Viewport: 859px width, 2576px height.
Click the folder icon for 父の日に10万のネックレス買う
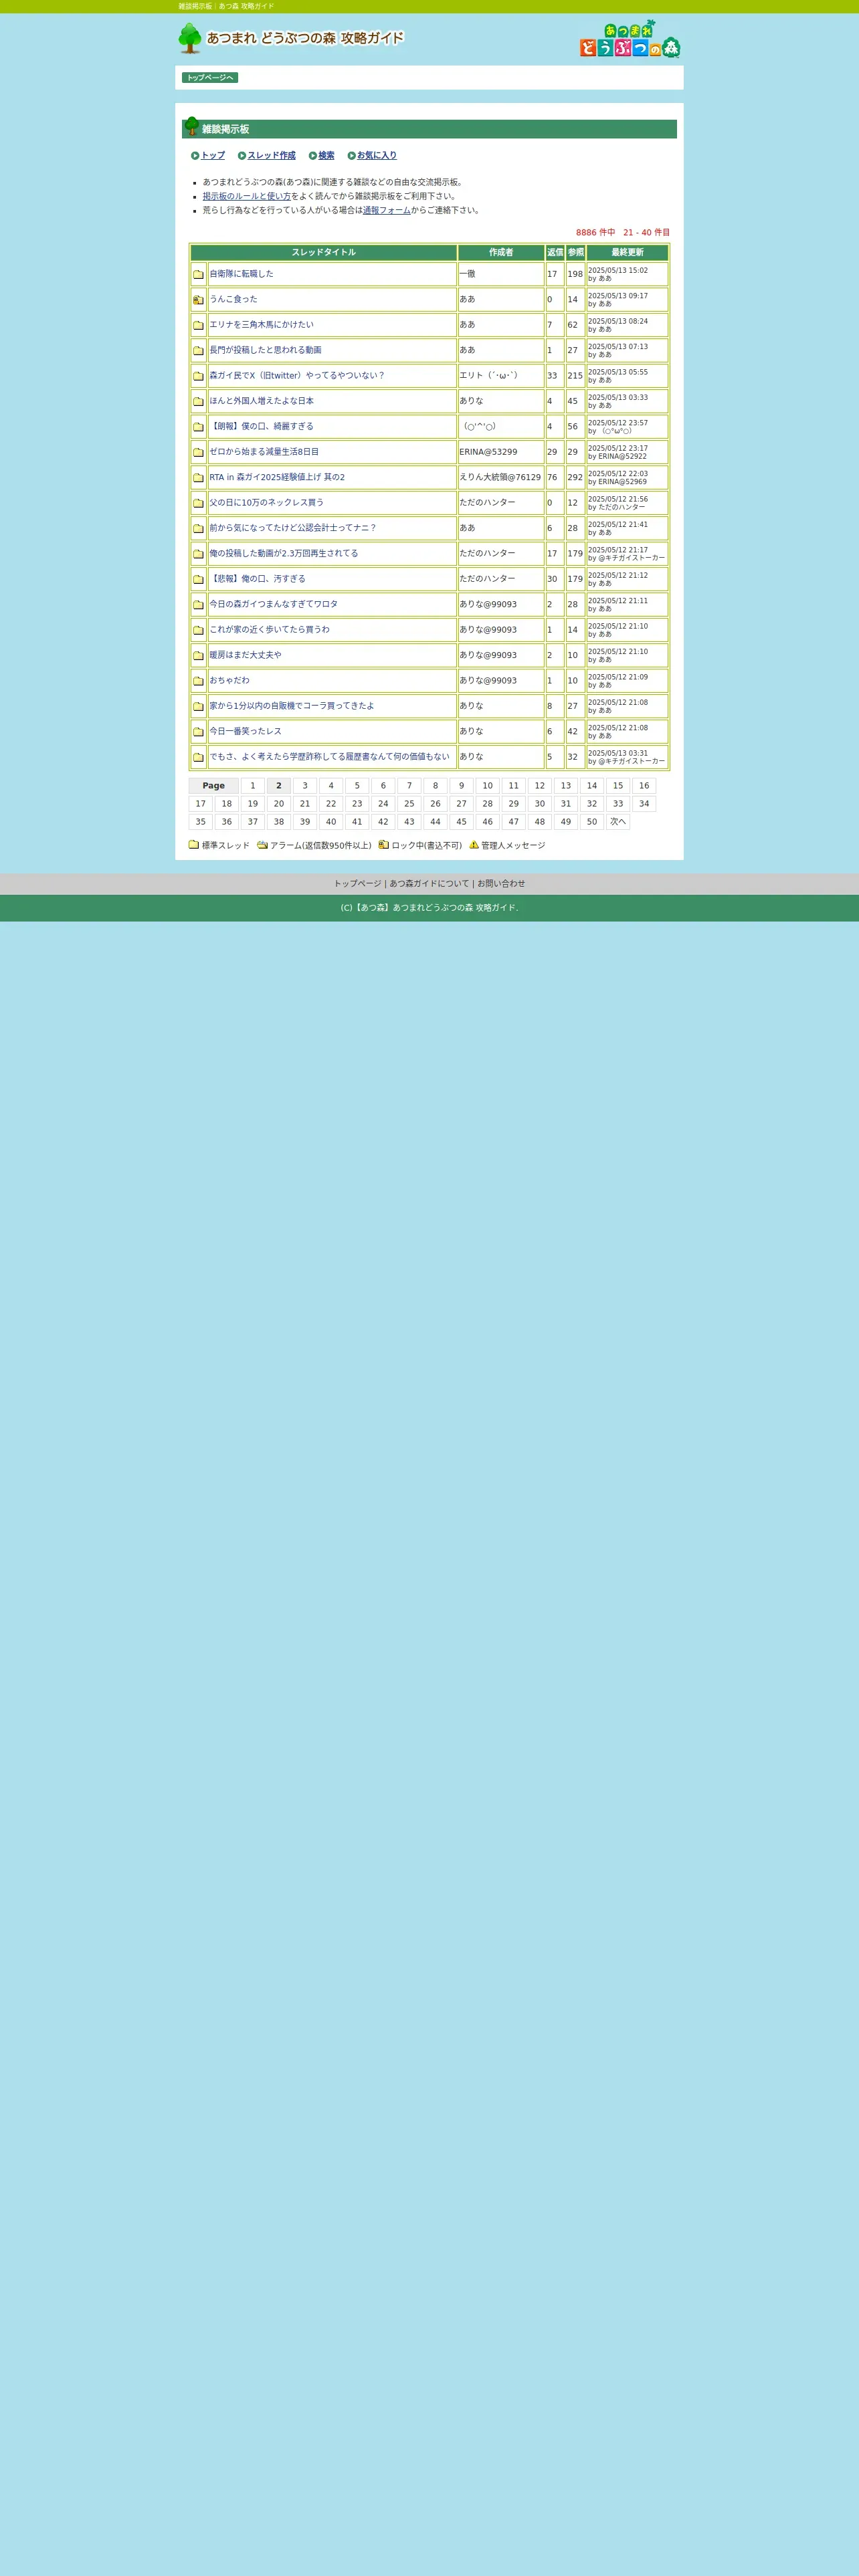(198, 503)
